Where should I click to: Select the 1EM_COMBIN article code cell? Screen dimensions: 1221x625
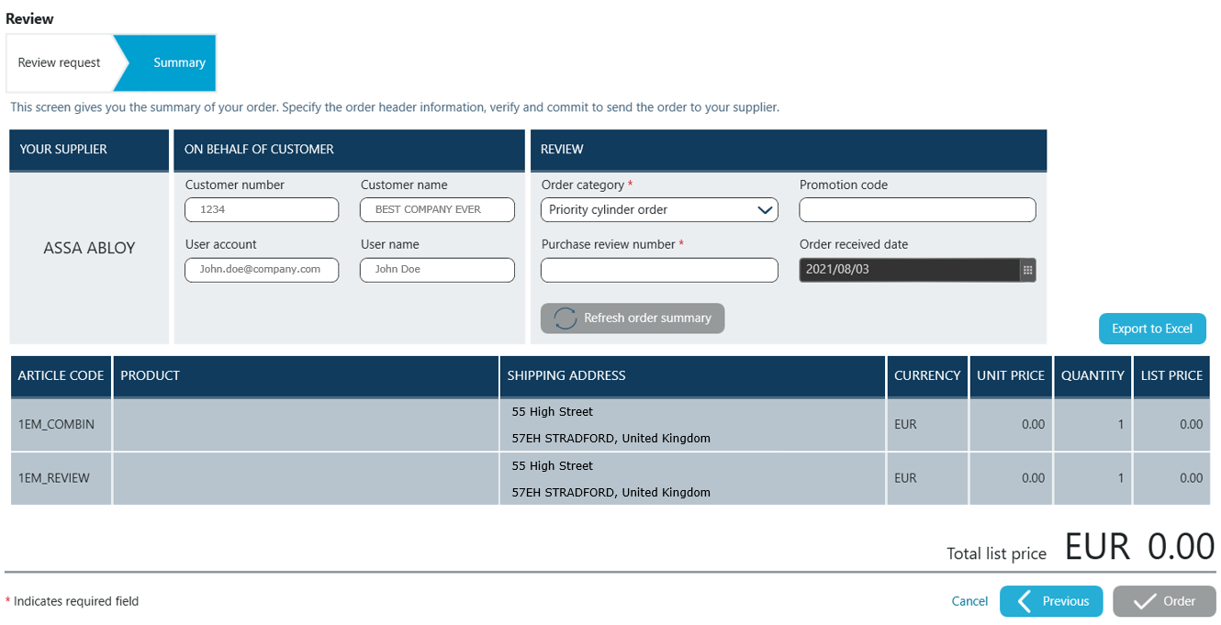coord(61,425)
